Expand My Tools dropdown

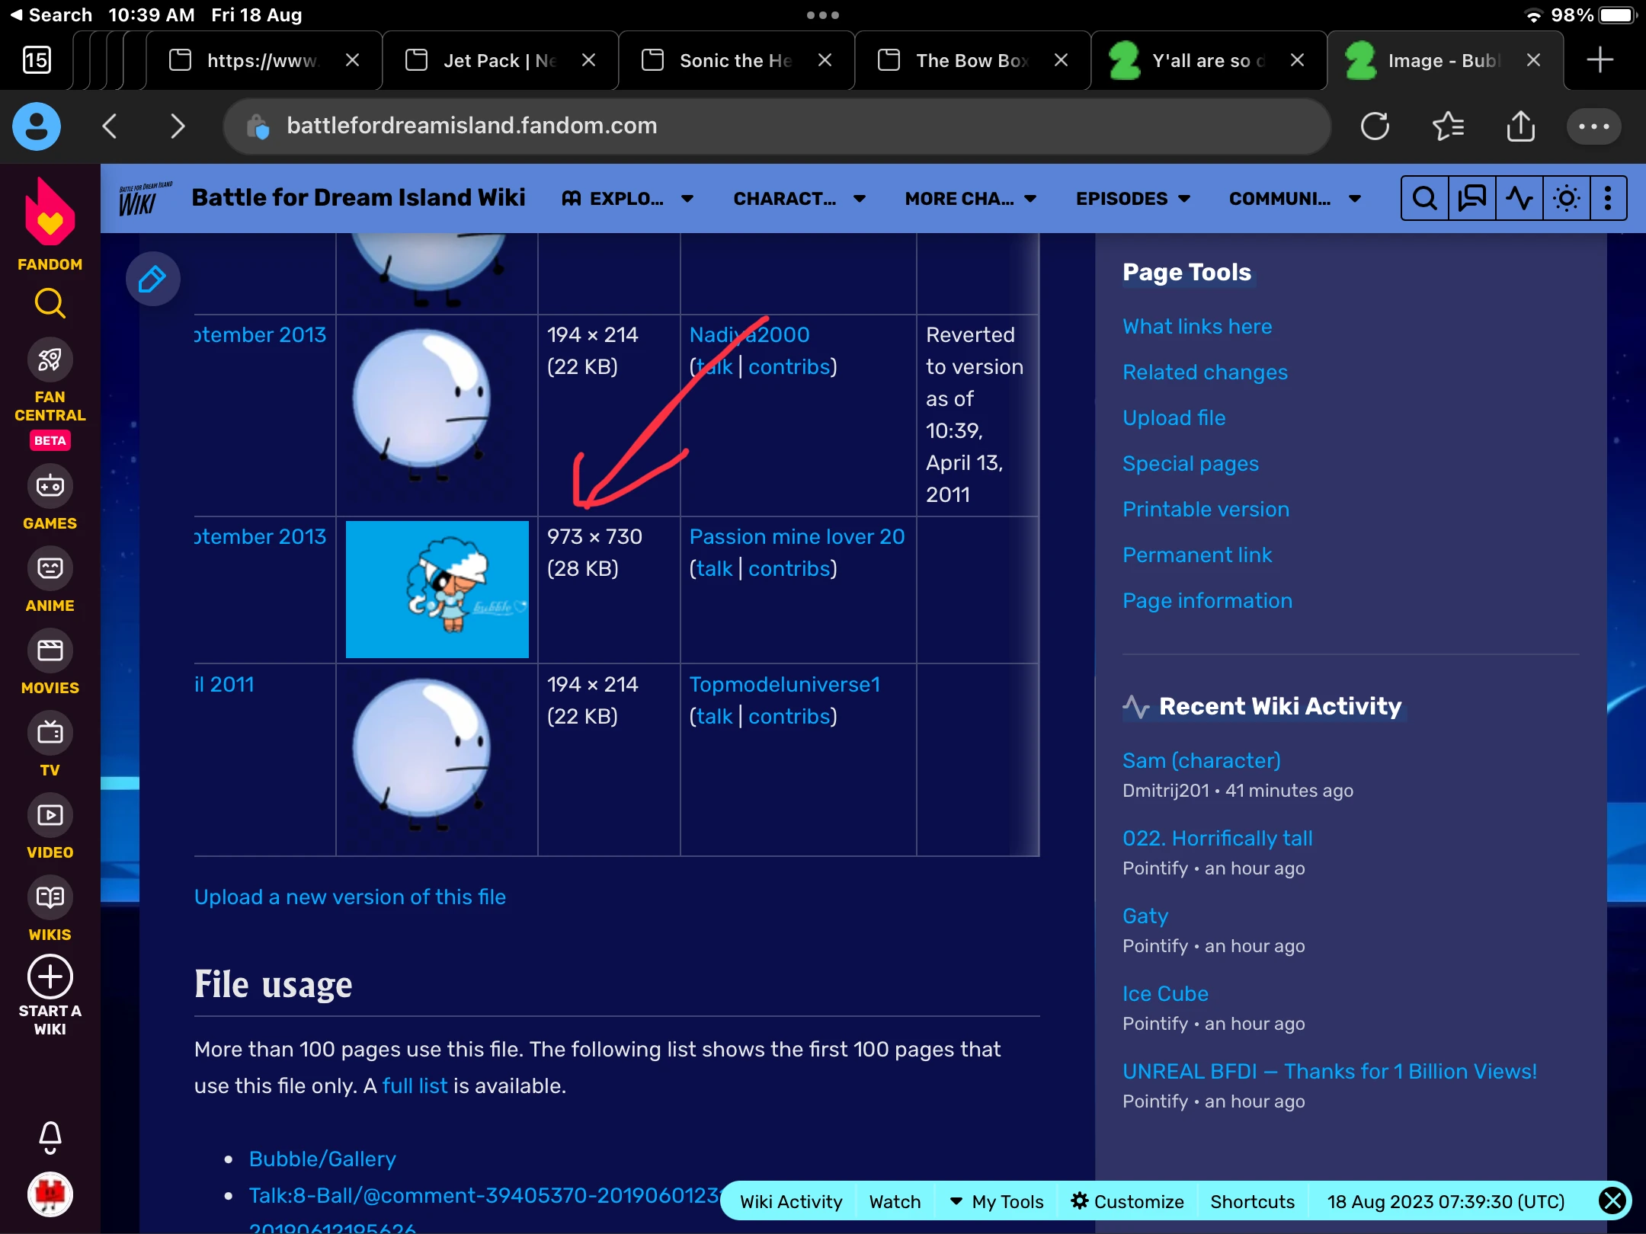click(x=996, y=1201)
